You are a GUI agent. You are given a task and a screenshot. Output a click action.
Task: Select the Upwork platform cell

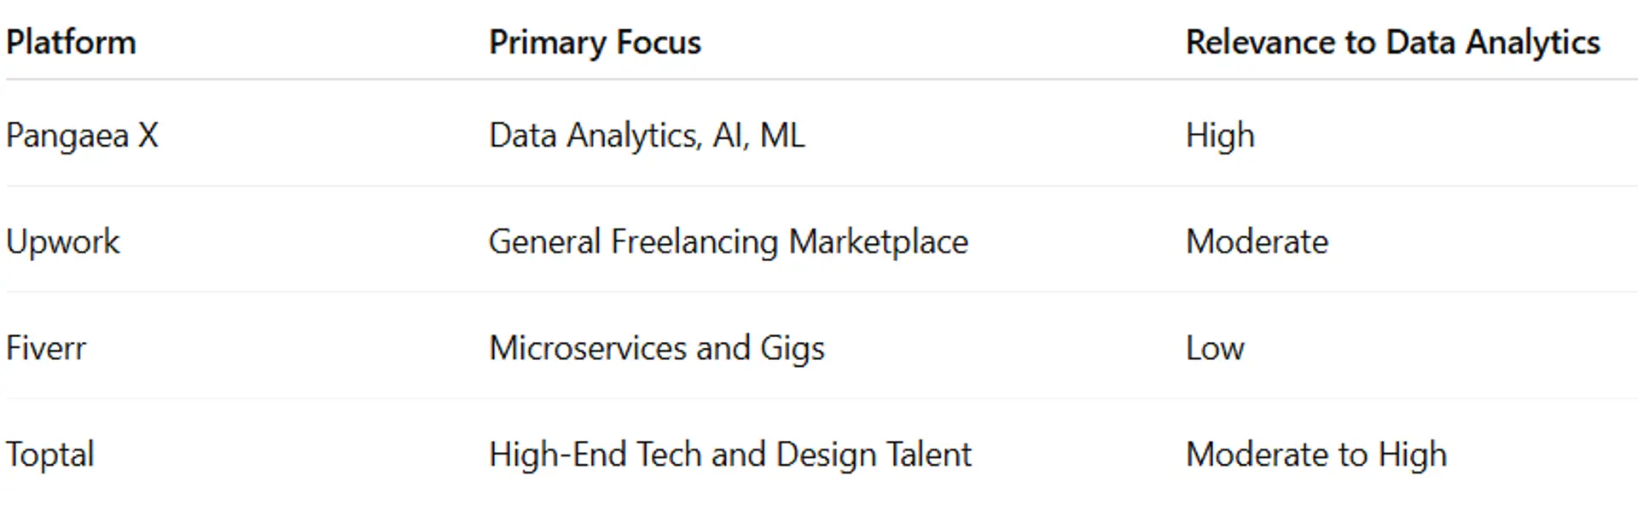[63, 242]
